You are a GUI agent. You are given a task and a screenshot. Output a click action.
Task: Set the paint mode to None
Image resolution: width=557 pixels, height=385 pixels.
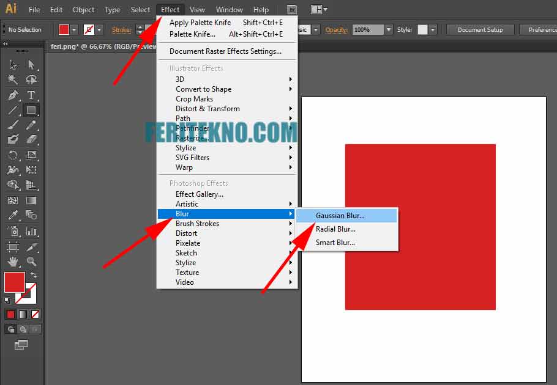[35, 314]
